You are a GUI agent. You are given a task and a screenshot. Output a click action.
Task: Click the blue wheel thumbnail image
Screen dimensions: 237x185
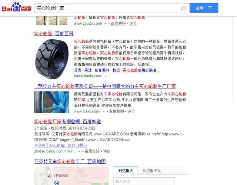[x=51, y=102]
